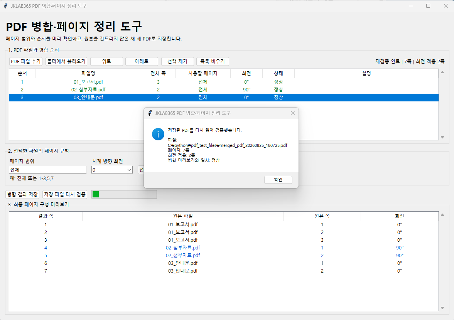Click the up arrow of preview list scrollbar
Viewport: 454px width, 320px height.
tap(442, 215)
